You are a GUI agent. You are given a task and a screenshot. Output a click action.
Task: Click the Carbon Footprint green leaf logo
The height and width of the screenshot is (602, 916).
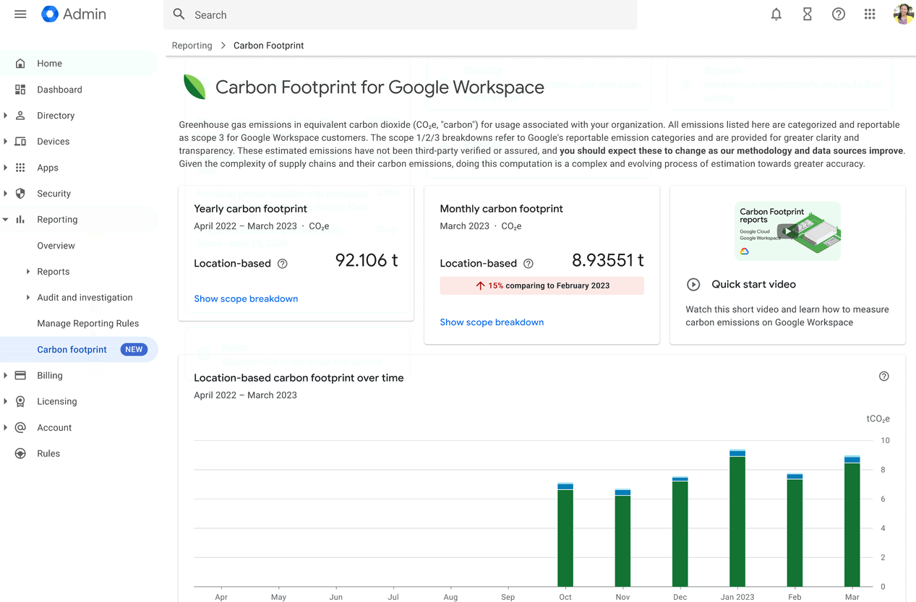click(x=194, y=87)
